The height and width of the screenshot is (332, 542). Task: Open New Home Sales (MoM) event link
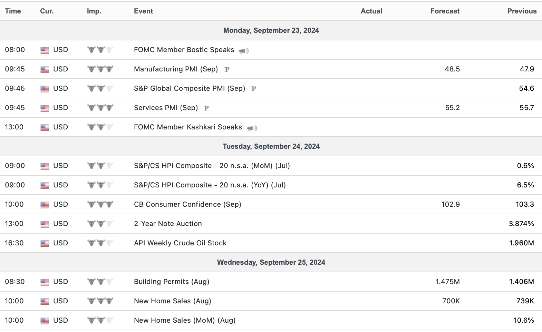185,320
